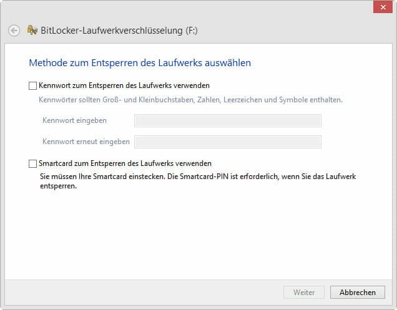The image size is (397, 310).
Task: Click the empty window title bar
Action: [187, 7]
